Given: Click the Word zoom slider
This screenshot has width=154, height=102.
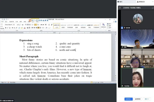Looking at the screenshot, I should [110, 83].
